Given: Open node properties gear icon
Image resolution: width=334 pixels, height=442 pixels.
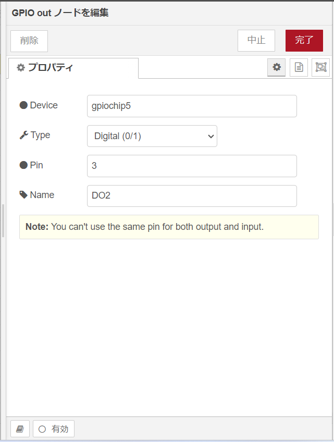Looking at the screenshot, I should point(277,67).
